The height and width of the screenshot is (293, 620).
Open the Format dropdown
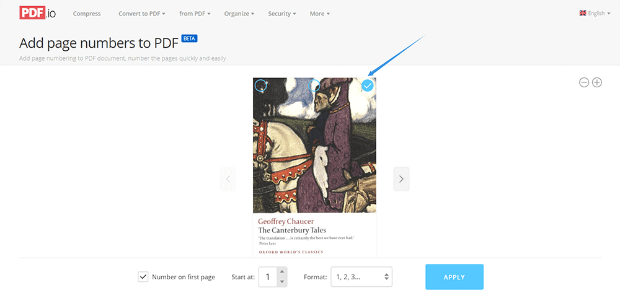361,277
